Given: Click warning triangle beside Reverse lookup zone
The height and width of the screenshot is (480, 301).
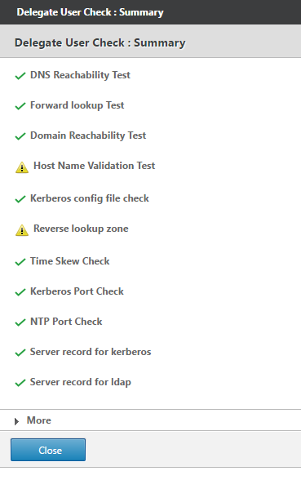Looking at the screenshot, I should pyautogui.click(x=22, y=230).
